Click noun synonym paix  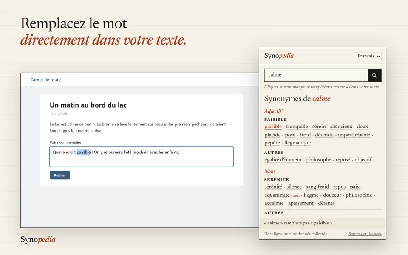(354, 187)
